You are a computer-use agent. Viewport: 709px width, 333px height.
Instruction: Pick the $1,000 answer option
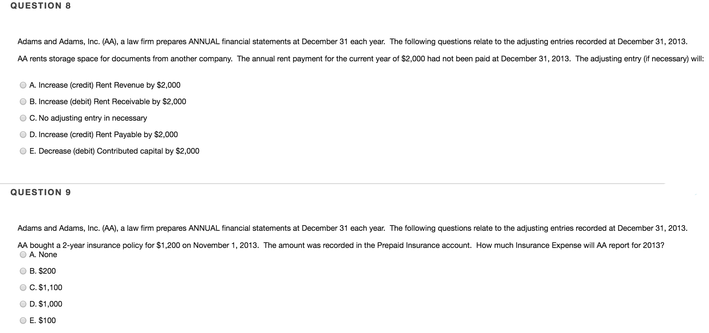(23, 304)
